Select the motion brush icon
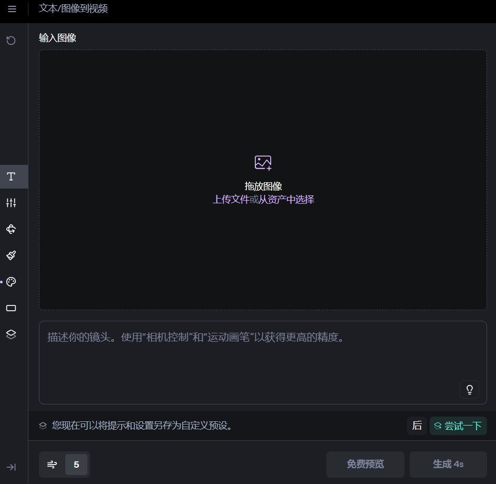The image size is (496, 484). click(x=11, y=255)
